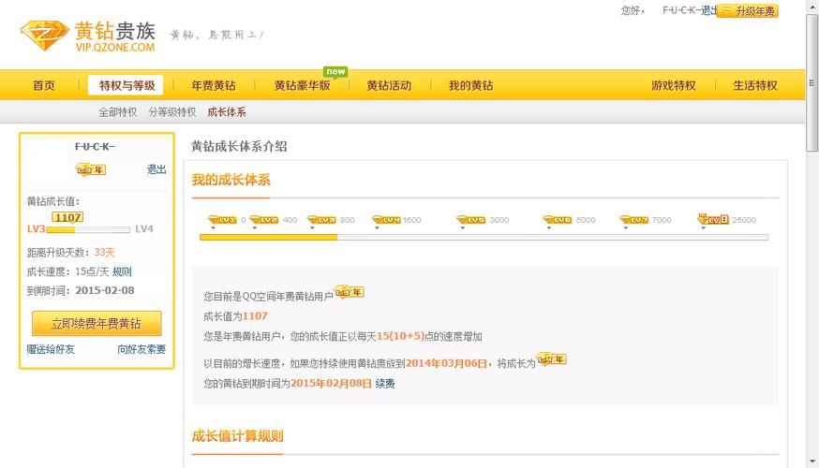Click the 33天 days until upgrade value
Image resolution: width=819 pixels, height=468 pixels.
click(104, 253)
